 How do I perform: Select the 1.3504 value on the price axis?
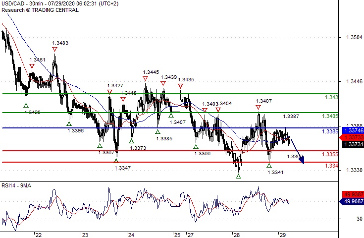click(354, 37)
